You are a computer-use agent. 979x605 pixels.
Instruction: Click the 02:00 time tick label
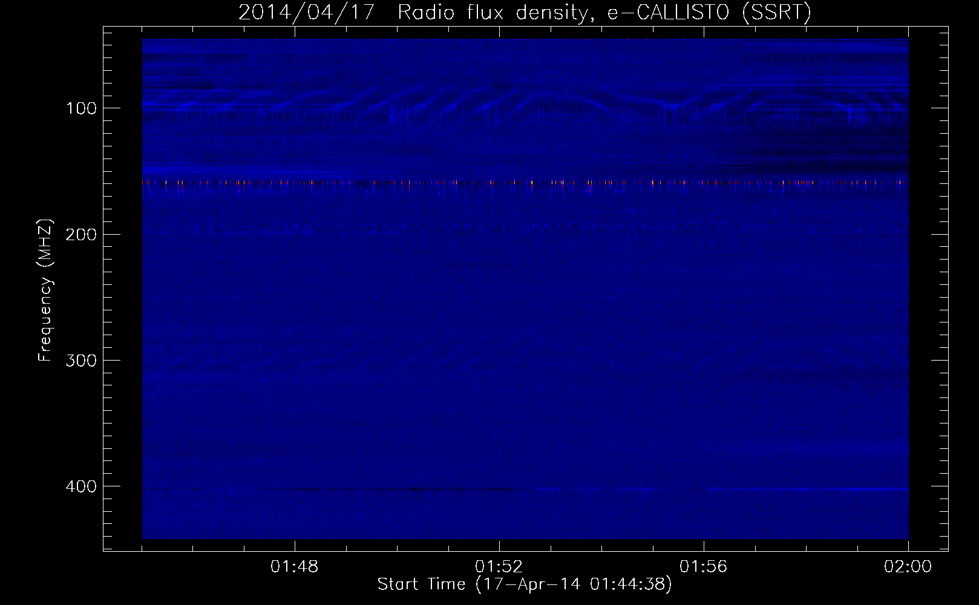(908, 567)
